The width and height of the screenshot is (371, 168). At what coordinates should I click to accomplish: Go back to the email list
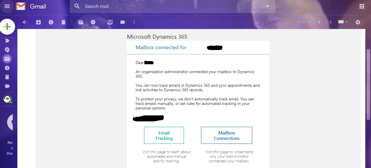[x=25, y=22]
